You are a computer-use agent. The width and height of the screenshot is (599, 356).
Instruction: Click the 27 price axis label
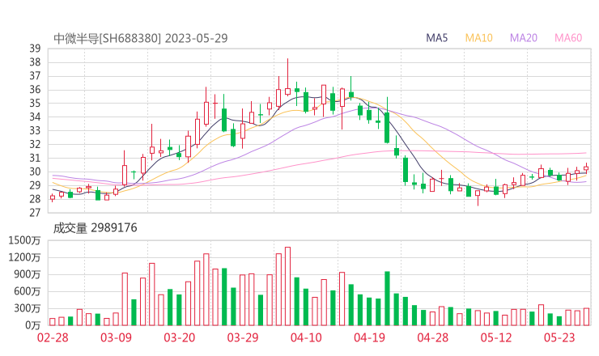[35, 213]
